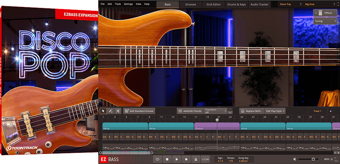Open the Disco Pop library dropdown
Viewport: 340px width, 164px height.
tap(290, 4)
